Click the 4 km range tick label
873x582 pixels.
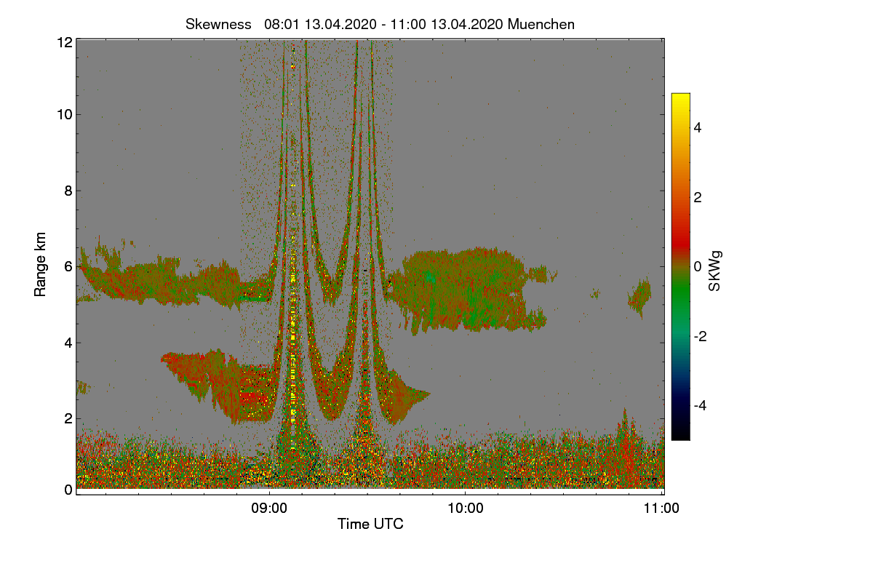(x=68, y=343)
